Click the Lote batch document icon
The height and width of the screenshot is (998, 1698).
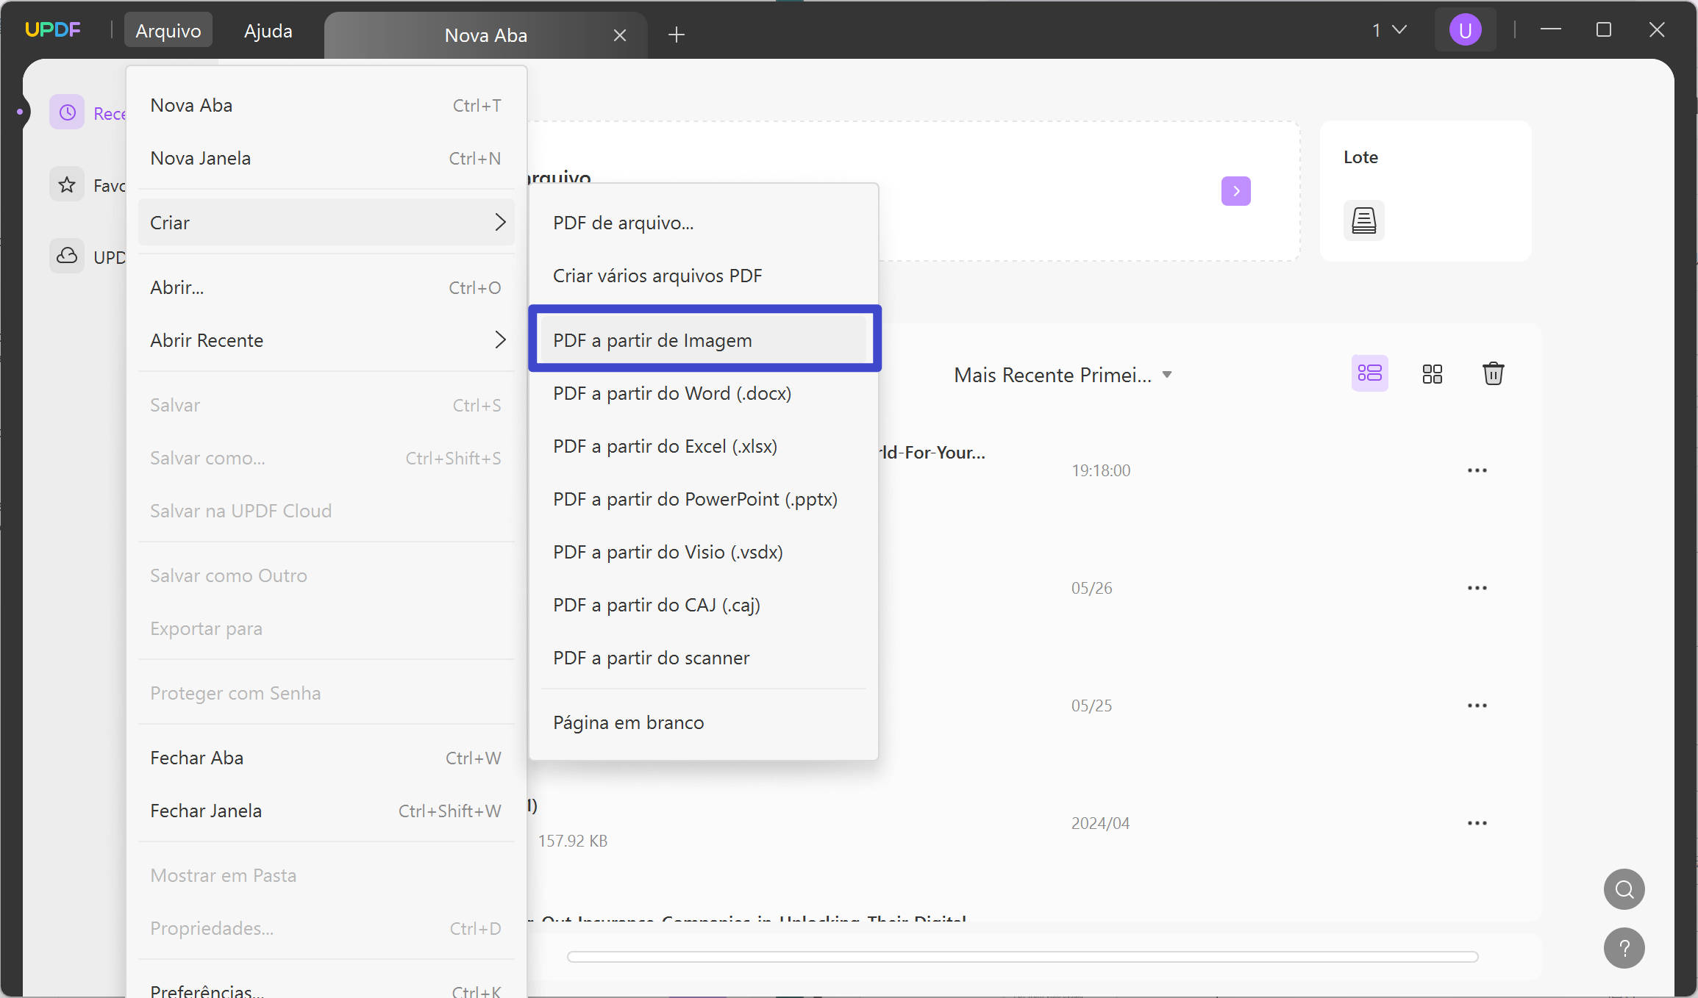1363,220
